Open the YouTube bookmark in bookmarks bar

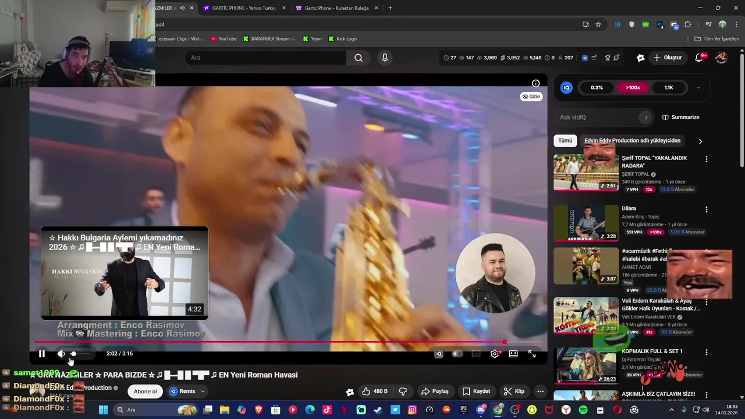click(223, 39)
